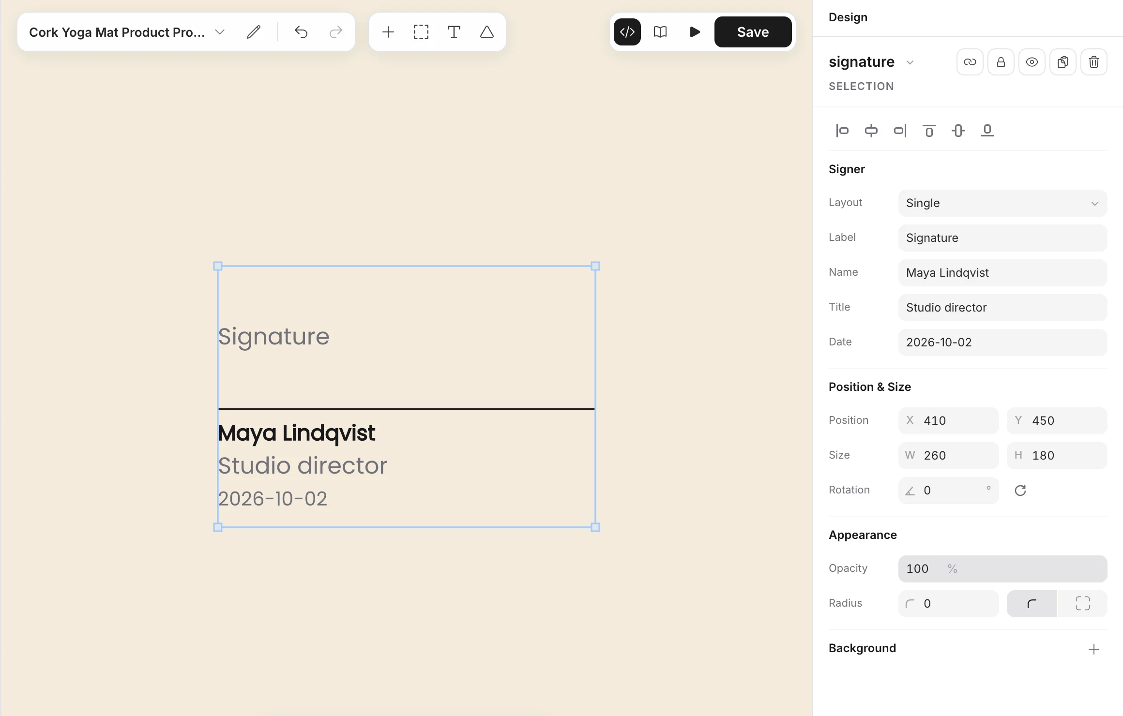Align selection to left edge
The height and width of the screenshot is (716, 1123).
coord(842,131)
